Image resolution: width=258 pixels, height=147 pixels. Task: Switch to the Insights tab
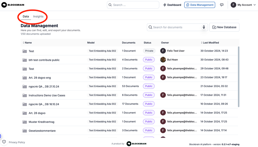[38, 16]
